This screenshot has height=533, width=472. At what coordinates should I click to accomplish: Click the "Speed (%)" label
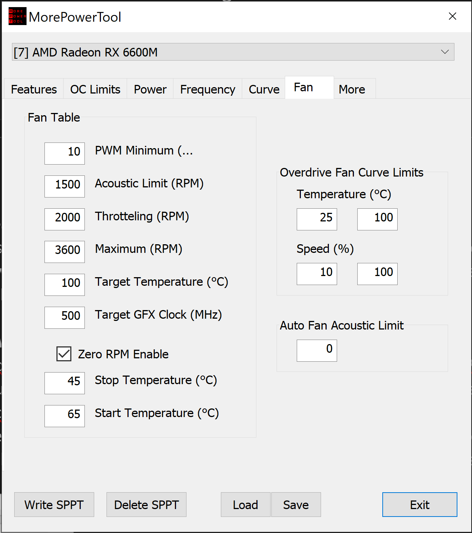(325, 249)
